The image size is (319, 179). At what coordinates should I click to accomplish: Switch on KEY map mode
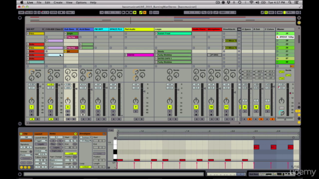271,12
